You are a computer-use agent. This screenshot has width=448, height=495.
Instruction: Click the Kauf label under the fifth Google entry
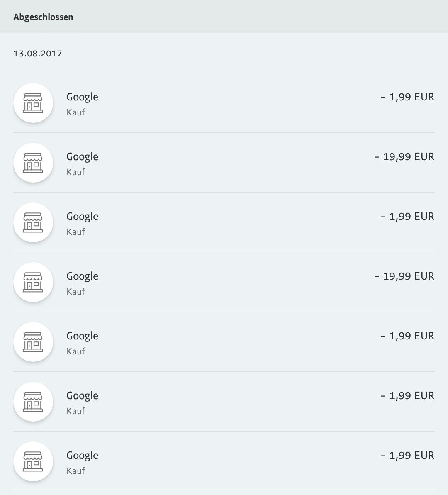pos(75,351)
